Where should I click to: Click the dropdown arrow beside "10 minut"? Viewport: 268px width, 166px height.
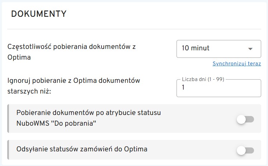pos(250,49)
